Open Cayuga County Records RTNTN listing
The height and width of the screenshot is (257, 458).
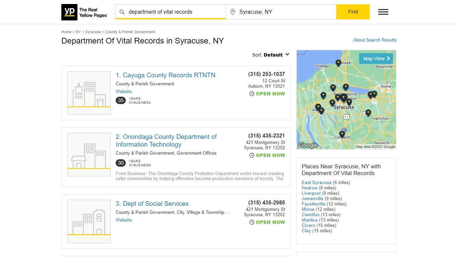pos(166,75)
